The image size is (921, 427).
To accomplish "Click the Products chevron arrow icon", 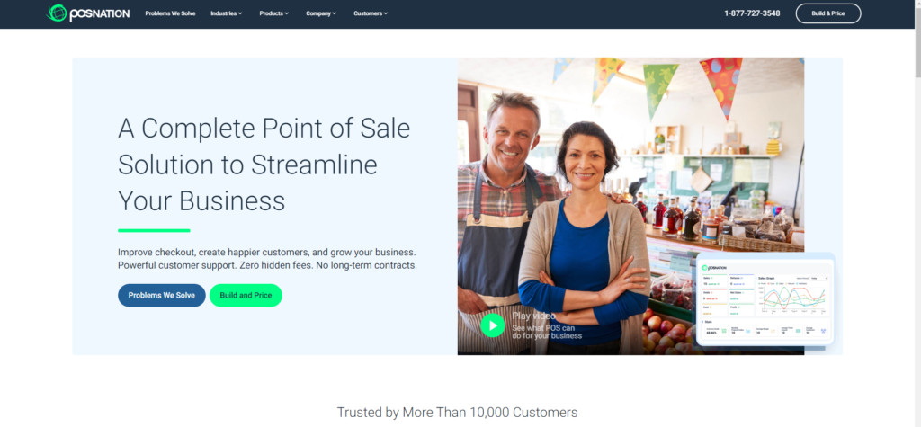I will point(287,13).
